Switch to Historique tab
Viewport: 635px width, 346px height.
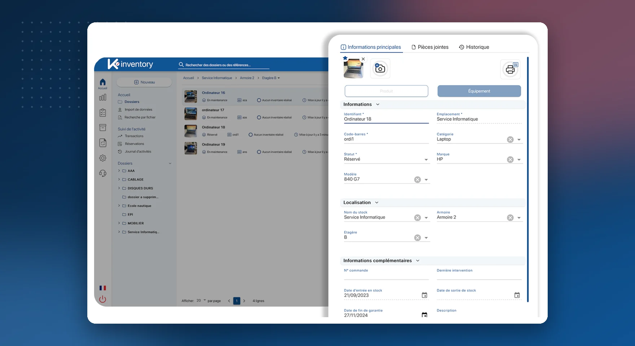tap(474, 47)
